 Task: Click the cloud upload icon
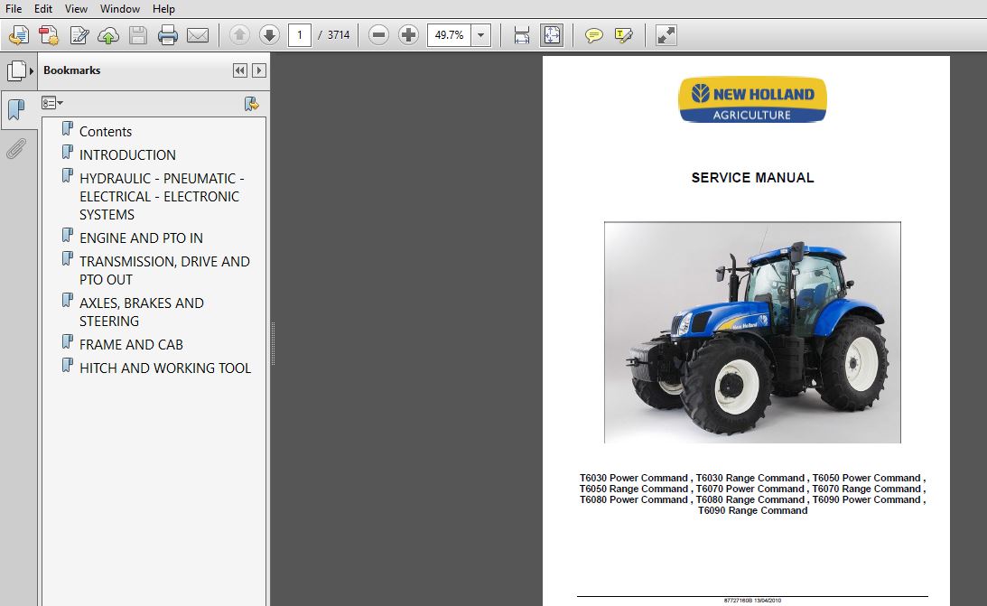[108, 35]
